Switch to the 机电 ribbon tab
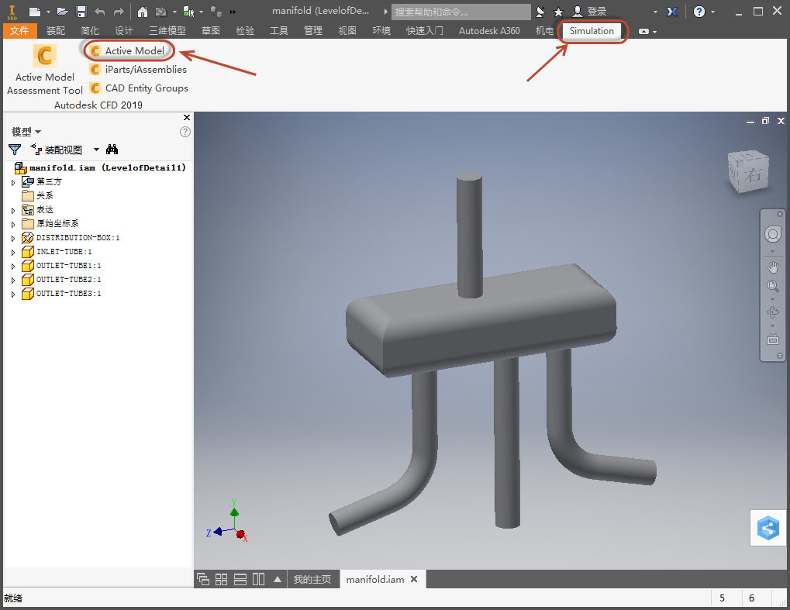790x610 pixels. (544, 31)
